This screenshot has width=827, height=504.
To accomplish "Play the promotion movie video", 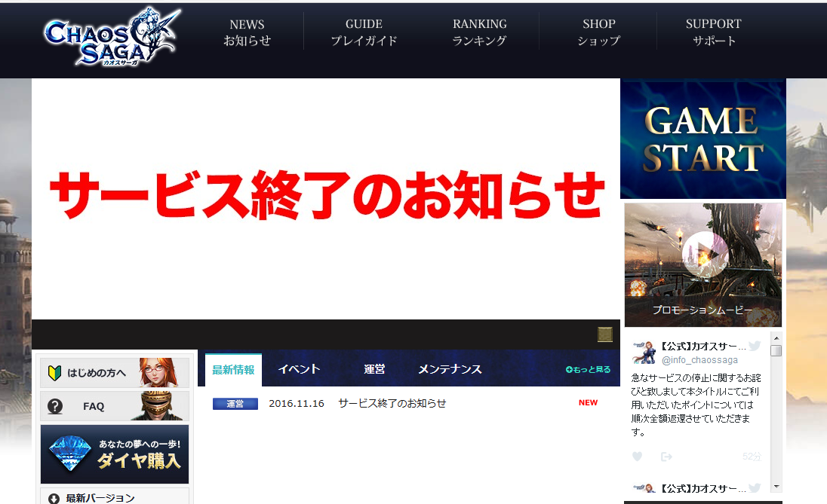I will click(705, 255).
